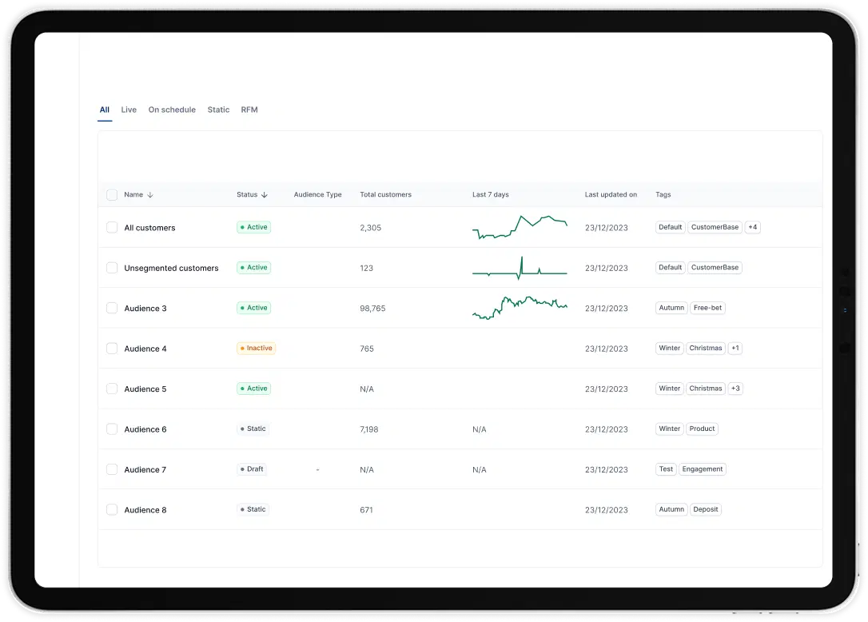868x622 pixels.
Task: Click the Status column sort arrow
Action: tap(265, 195)
